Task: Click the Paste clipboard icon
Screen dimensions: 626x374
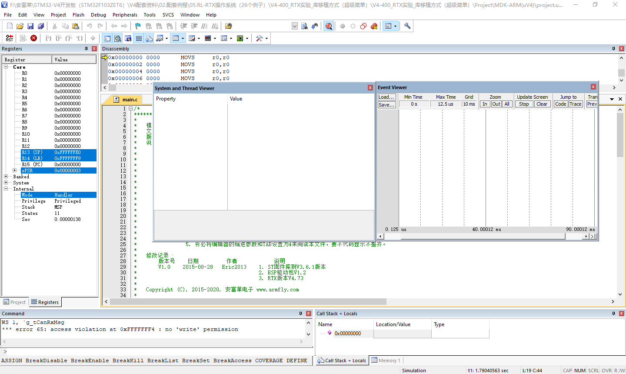Action: click(x=75, y=26)
